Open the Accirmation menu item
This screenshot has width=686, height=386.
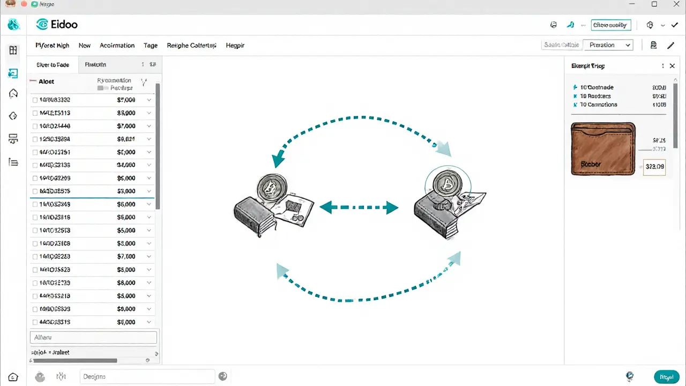click(117, 46)
